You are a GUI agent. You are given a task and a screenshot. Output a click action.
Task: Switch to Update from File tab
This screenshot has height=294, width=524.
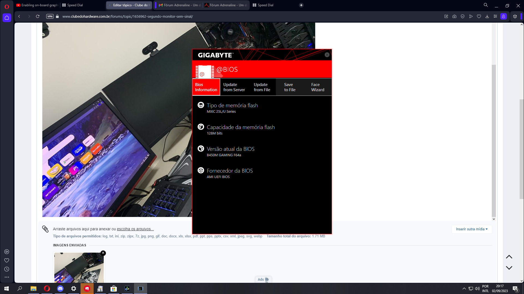point(262,87)
